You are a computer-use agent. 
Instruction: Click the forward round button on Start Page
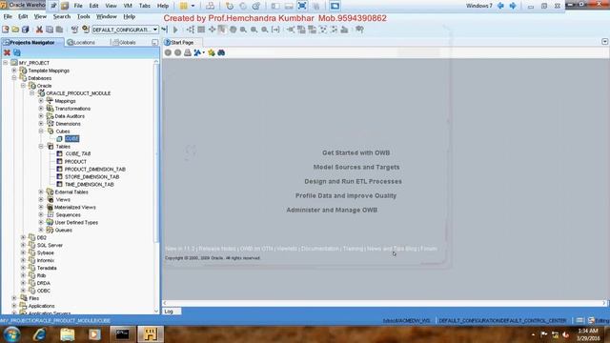[x=178, y=52]
